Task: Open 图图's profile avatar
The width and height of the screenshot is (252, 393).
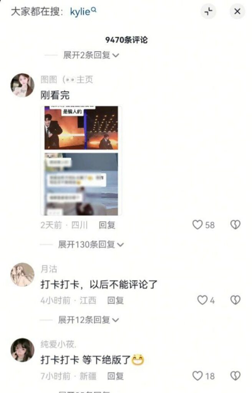Action: 22,85
